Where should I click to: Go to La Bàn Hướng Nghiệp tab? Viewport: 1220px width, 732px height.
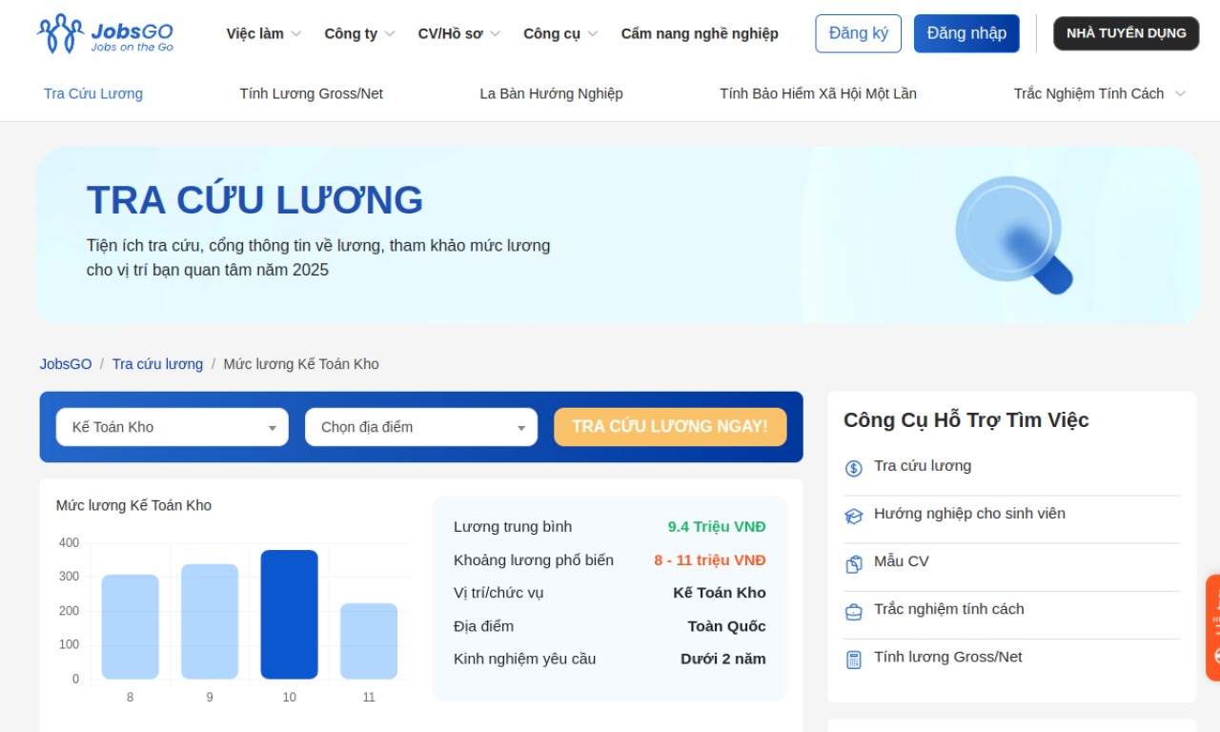tap(551, 93)
